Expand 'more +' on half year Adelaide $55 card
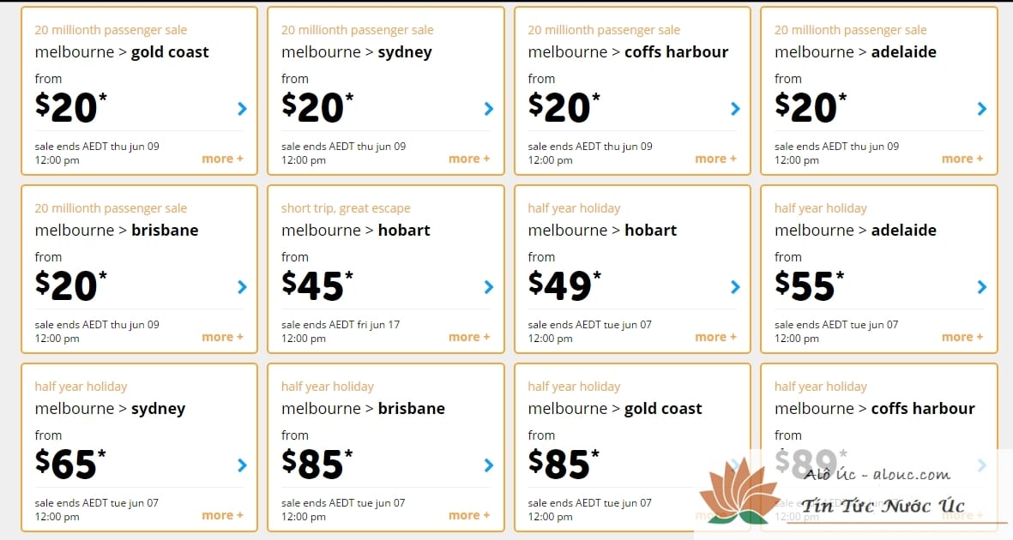The image size is (1013, 540). [962, 337]
